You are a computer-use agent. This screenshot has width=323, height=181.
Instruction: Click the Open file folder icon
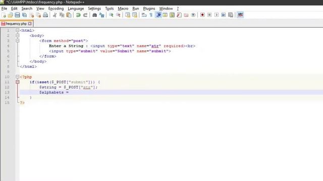10,15
